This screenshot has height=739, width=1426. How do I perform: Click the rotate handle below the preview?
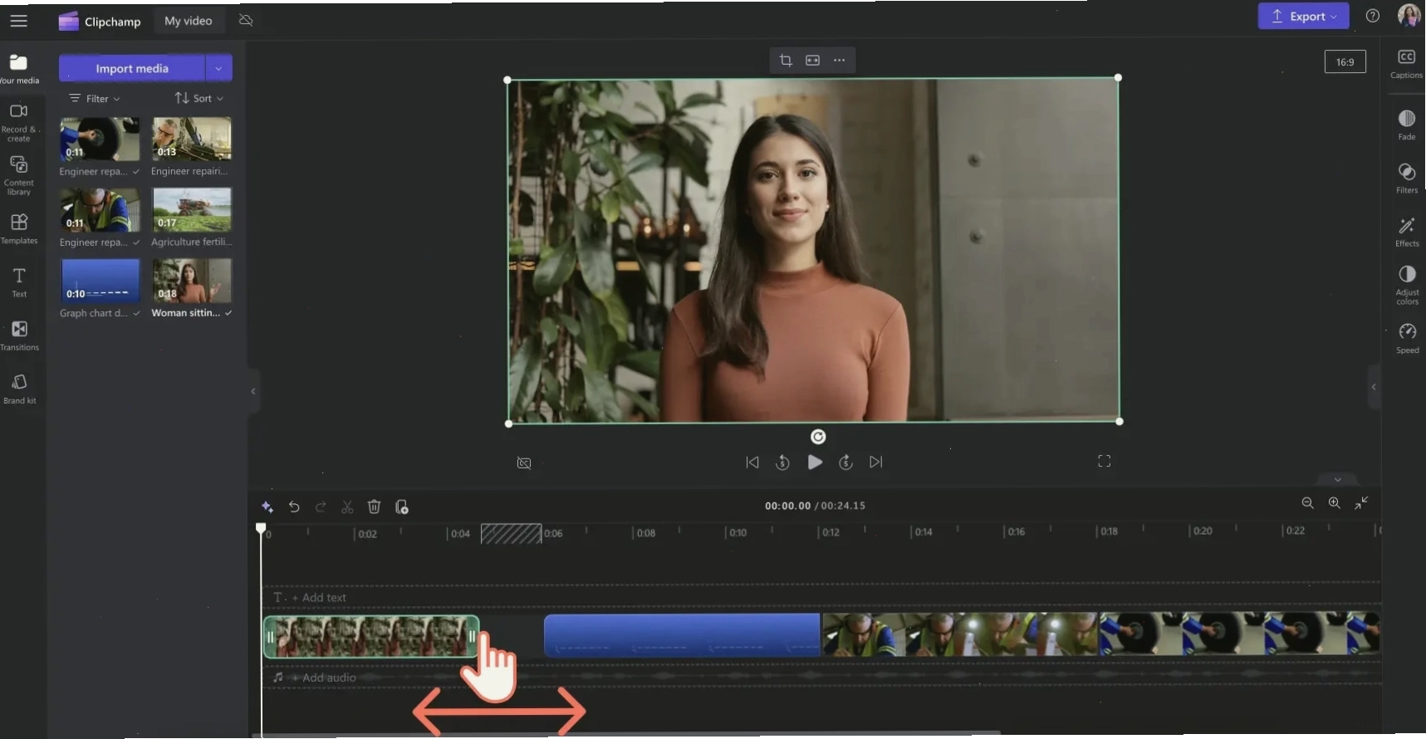pyautogui.click(x=818, y=437)
